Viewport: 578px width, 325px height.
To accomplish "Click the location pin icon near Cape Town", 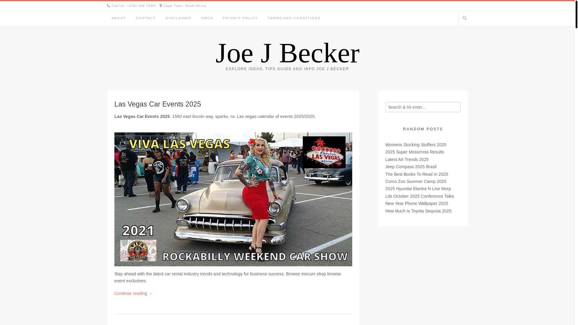I will tap(161, 6).
